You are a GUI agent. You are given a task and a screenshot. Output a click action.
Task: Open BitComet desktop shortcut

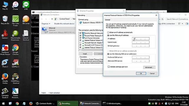click(26, 20)
